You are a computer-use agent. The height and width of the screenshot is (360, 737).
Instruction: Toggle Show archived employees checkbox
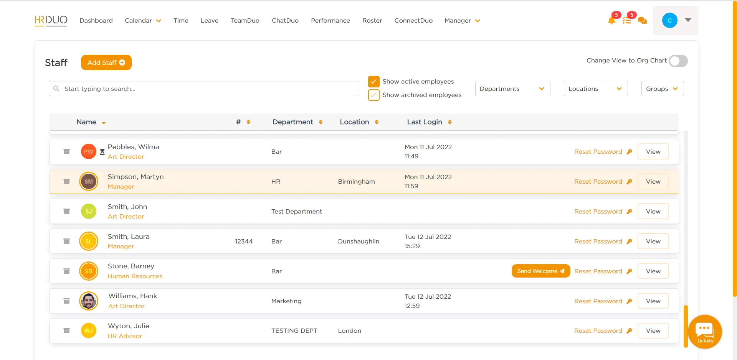coord(373,95)
